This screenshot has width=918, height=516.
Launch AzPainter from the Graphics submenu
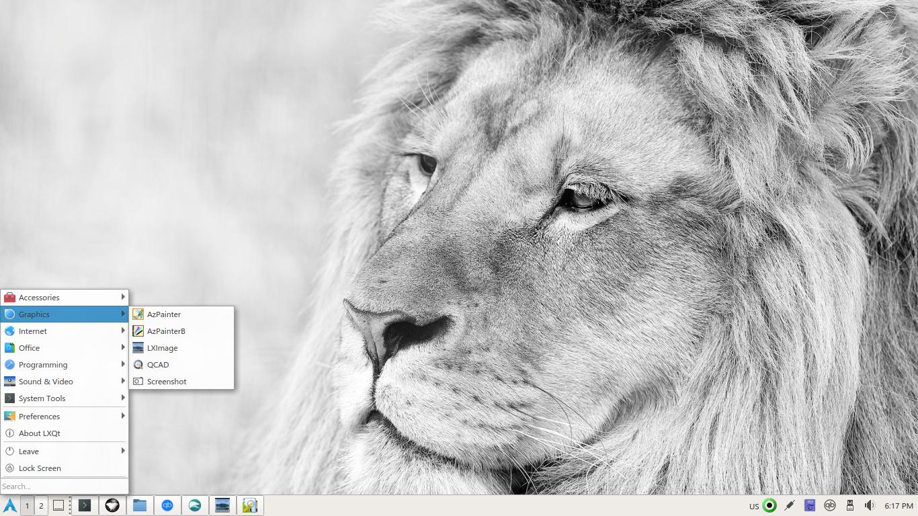coord(181,314)
